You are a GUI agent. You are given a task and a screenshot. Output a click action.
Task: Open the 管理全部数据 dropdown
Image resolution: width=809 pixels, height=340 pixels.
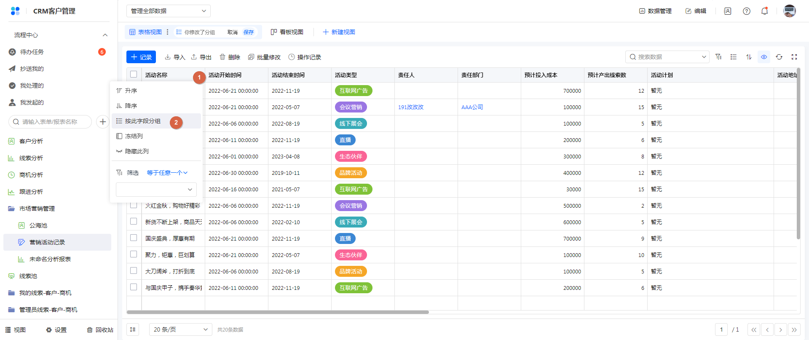point(168,11)
